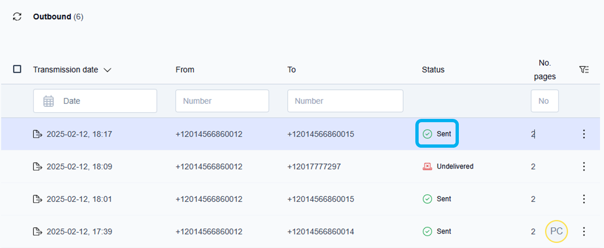Click outbound fax icon for 18:17 transmission
The width and height of the screenshot is (604, 248).
37,134
